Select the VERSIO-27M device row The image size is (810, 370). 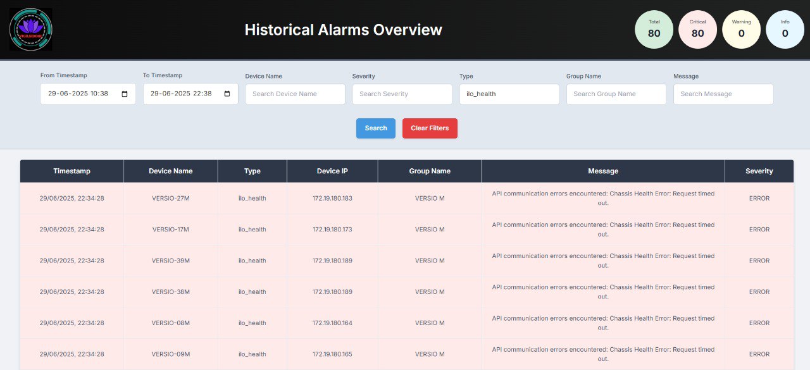[170, 198]
